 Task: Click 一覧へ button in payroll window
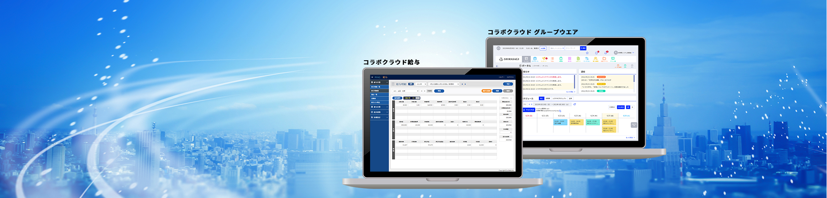pyautogui.click(x=508, y=84)
